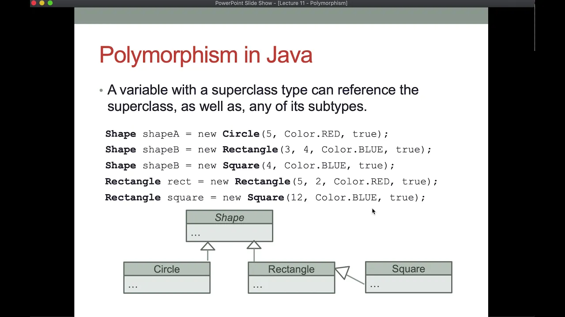This screenshot has height=317, width=565.
Task: Click the window title 'PowerPoint Slide Show - [Lecture 11 - Polymorphism]'
Action: pyautogui.click(x=281, y=3)
